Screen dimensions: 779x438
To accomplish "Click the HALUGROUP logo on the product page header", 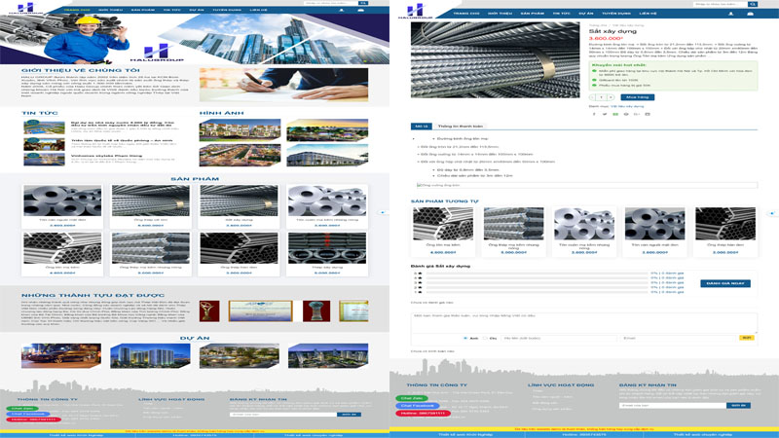I will click(x=416, y=11).
